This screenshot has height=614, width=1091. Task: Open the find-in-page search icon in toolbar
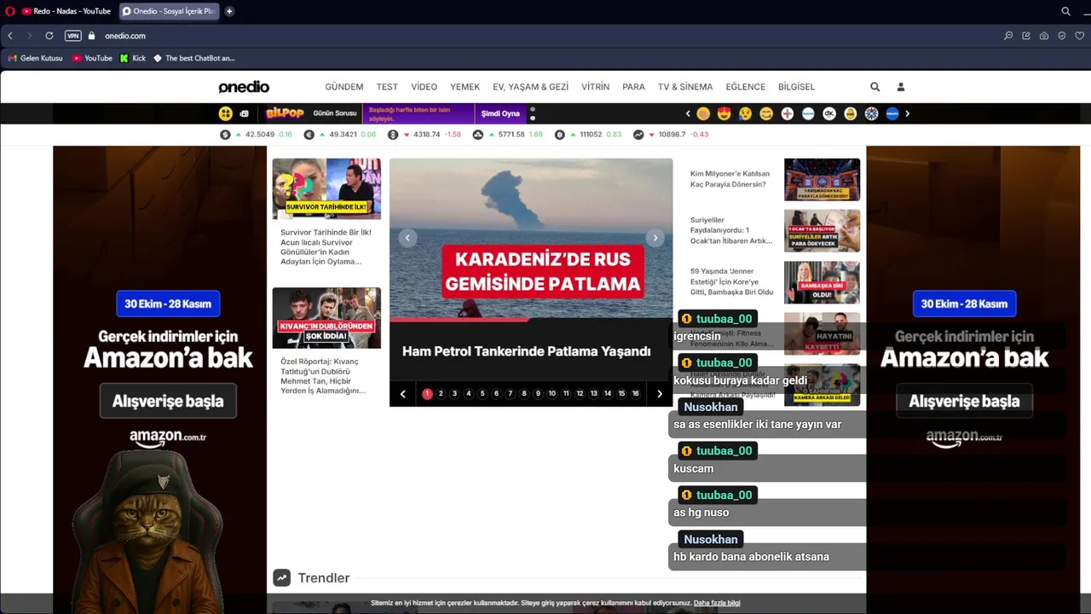click(1008, 36)
